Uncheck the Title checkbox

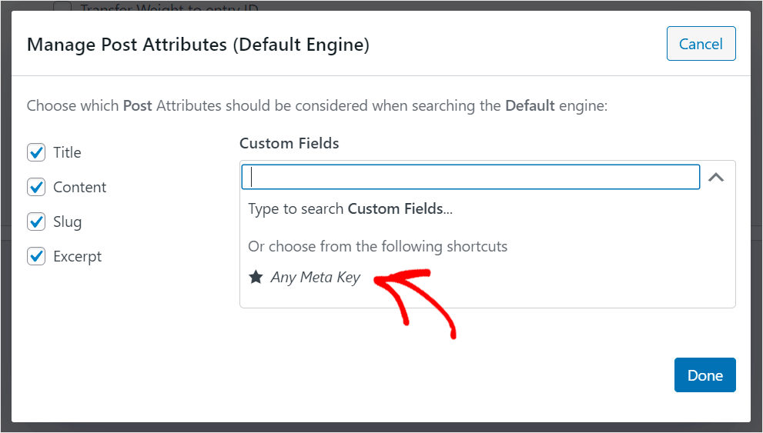[x=36, y=152]
